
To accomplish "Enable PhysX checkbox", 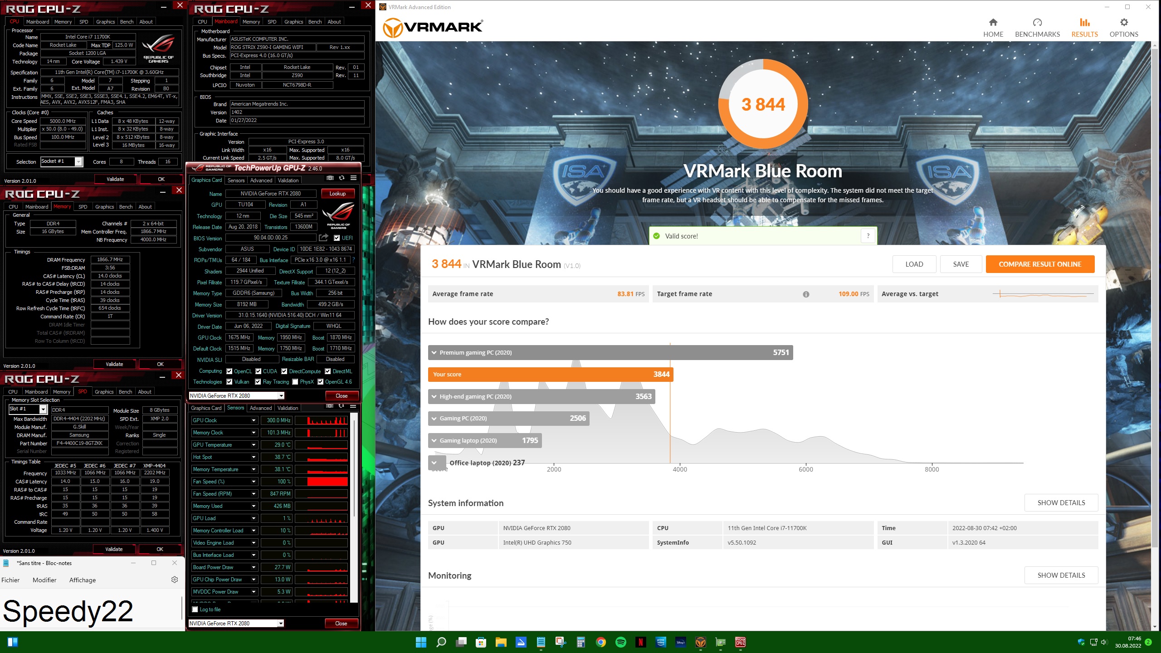I will (x=295, y=382).
